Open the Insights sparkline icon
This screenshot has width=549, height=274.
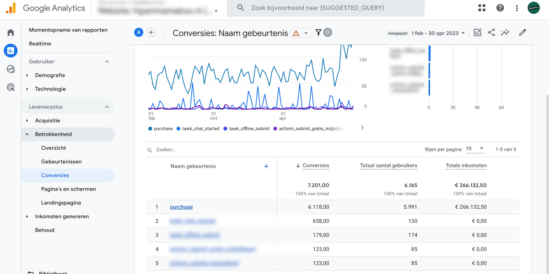(505, 32)
